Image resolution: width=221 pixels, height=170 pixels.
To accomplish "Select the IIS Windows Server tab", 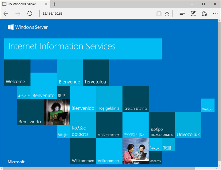I will (x=25, y=4).
